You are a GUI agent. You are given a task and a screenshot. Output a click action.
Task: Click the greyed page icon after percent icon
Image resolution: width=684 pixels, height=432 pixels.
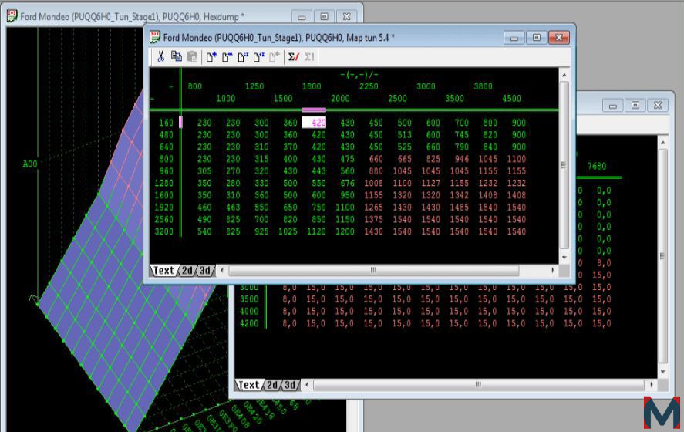tap(275, 57)
